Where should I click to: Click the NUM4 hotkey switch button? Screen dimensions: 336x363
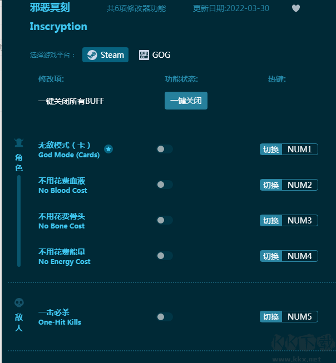coord(271,256)
